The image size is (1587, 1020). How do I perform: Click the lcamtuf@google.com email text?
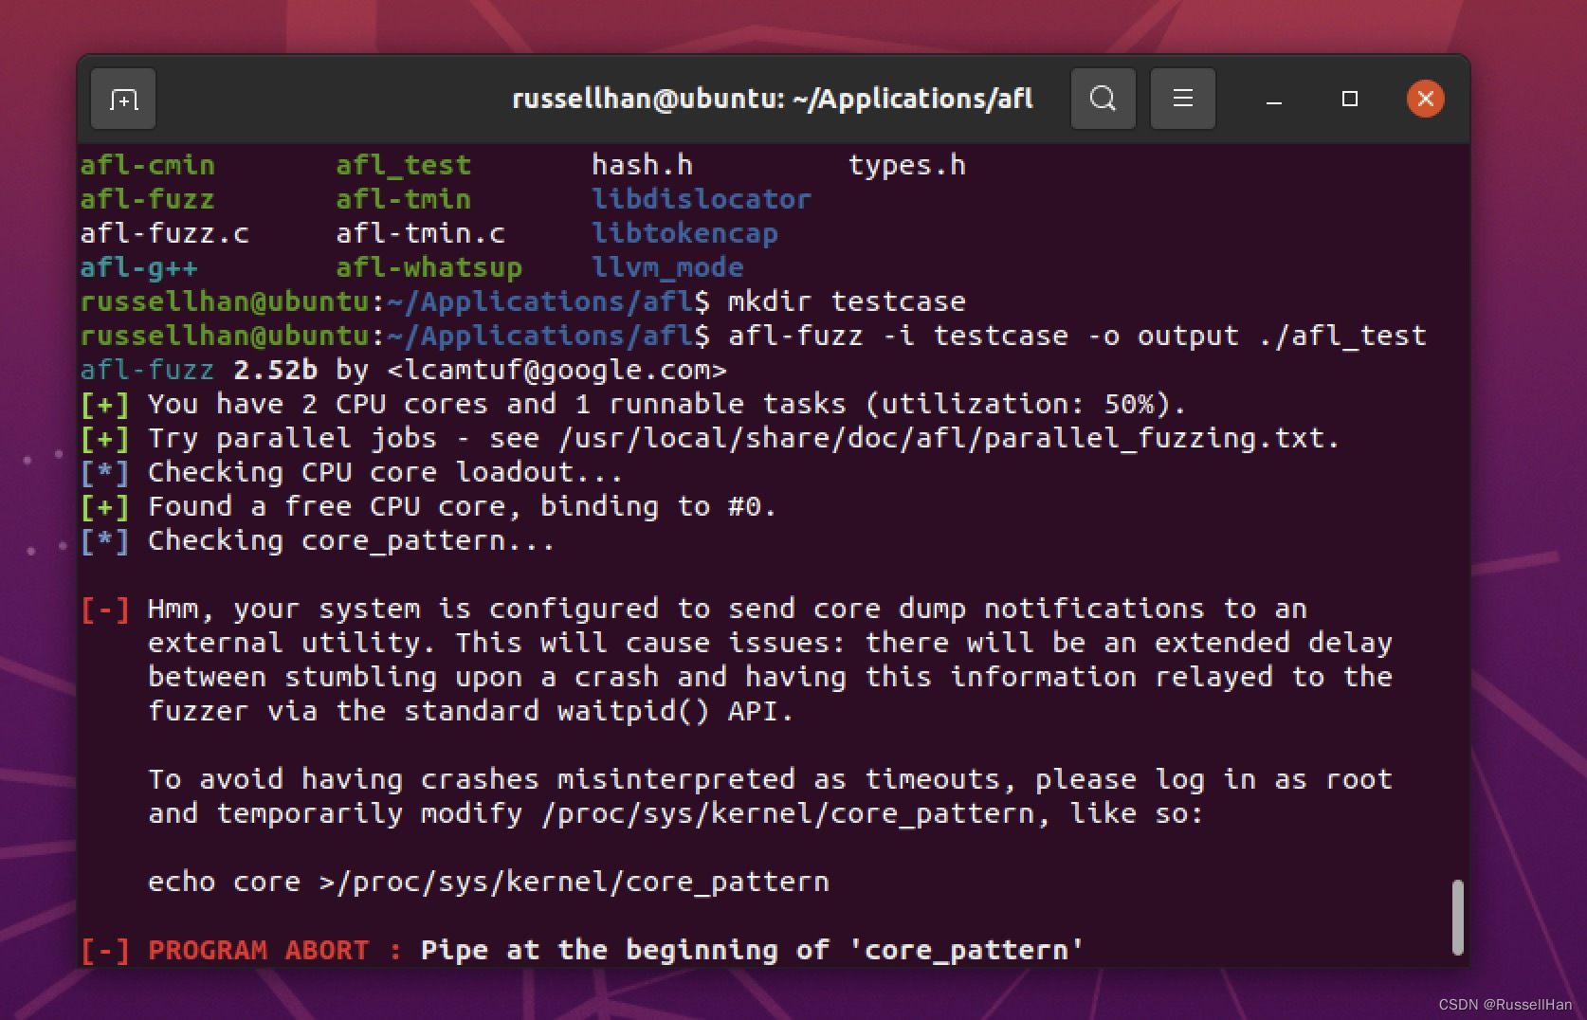click(x=557, y=370)
